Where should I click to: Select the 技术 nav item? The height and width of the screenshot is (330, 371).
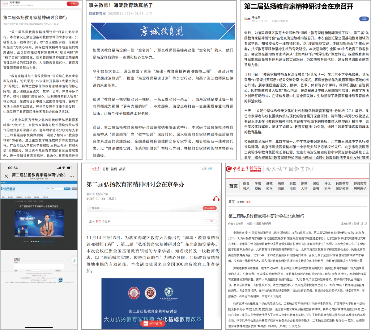(246, 189)
